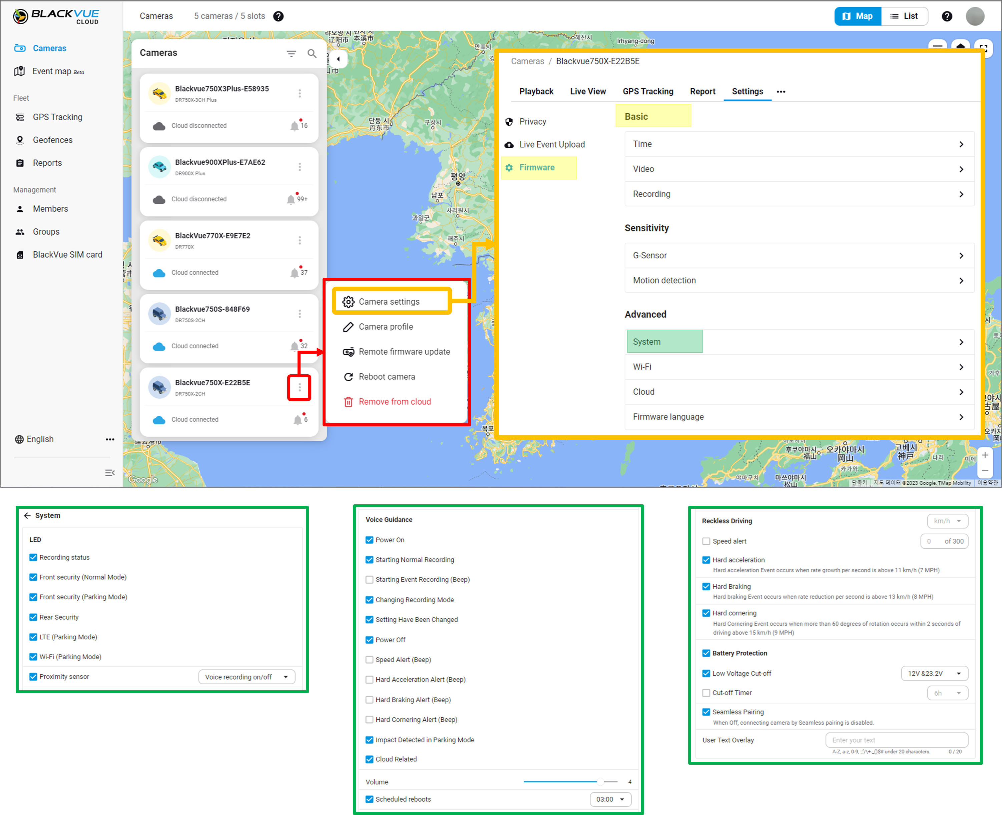Toggle Cloud Related voice guidance checkbox
This screenshot has height=815, width=1002.
coord(369,759)
